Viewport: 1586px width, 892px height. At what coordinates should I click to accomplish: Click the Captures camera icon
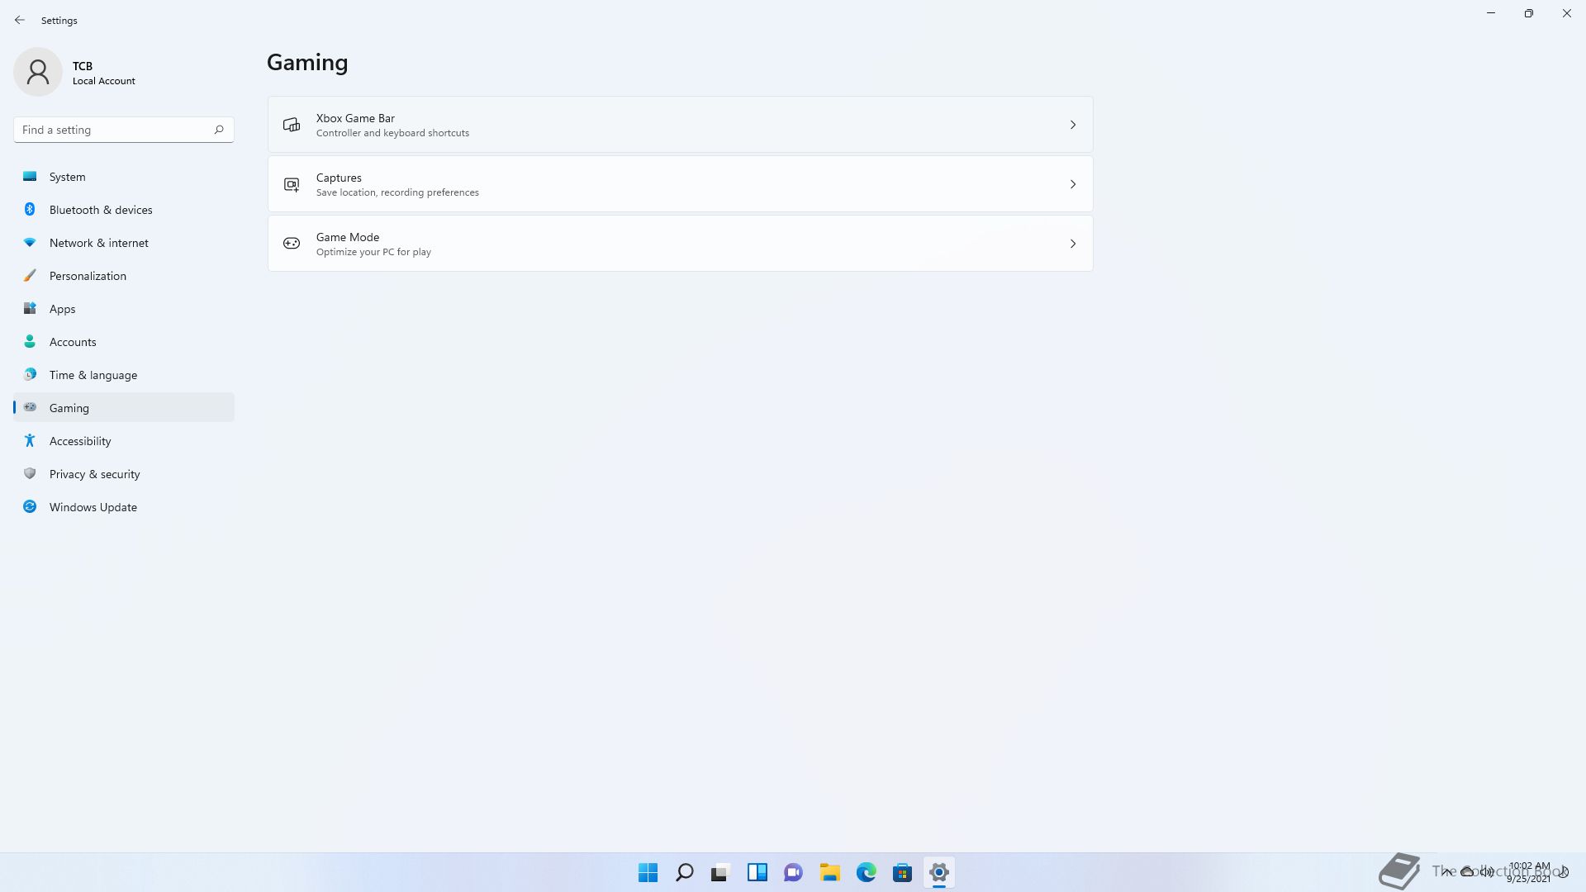(292, 184)
